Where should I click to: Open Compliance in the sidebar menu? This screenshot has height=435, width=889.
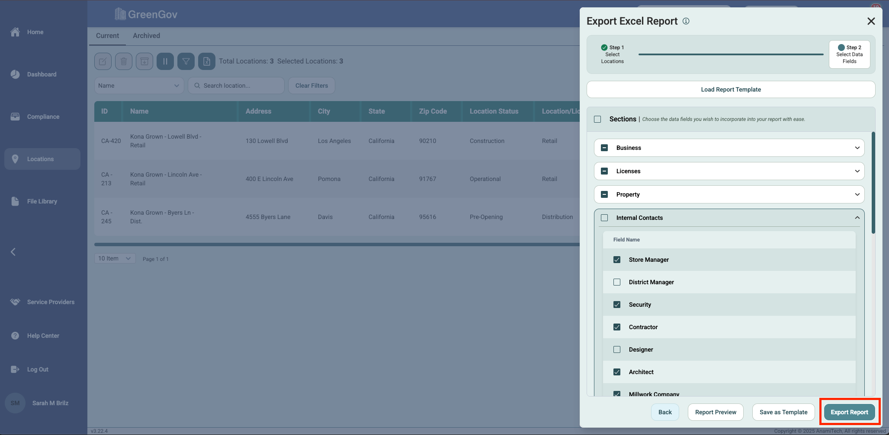pos(43,117)
